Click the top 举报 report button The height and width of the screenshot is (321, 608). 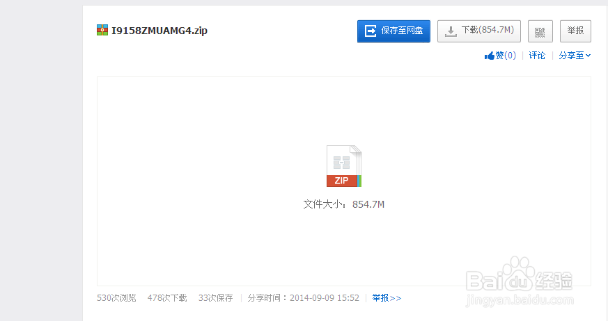pyautogui.click(x=575, y=31)
